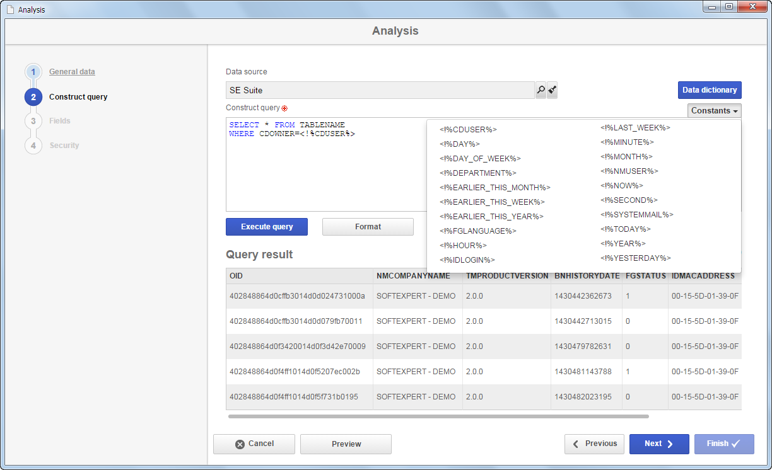The image size is (772, 470).
Task: Click the FGSTATUS column header
Action: coord(645,276)
